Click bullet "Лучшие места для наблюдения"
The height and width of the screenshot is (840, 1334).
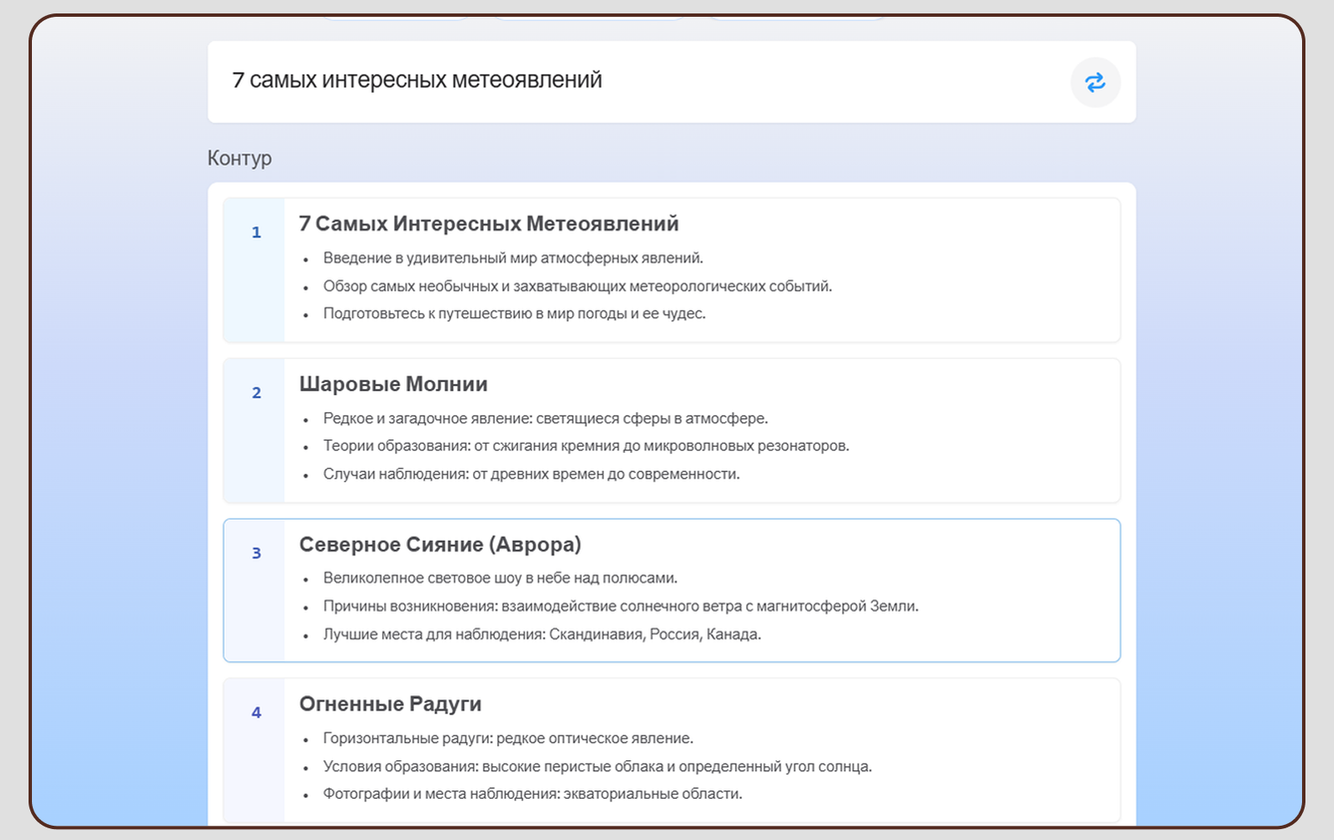pos(542,635)
